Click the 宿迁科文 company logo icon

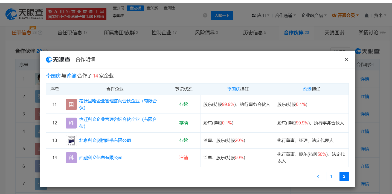pyautogui.click(x=71, y=123)
